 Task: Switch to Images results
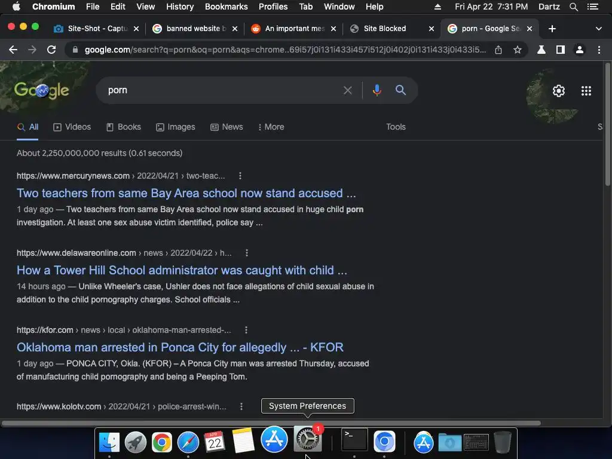[x=176, y=127]
